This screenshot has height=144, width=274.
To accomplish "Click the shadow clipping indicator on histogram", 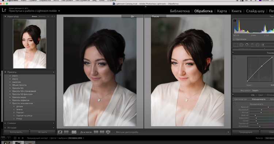I will click(235, 21).
